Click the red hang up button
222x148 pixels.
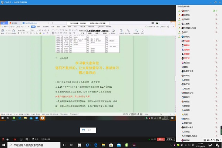pyautogui.click(x=160, y=139)
